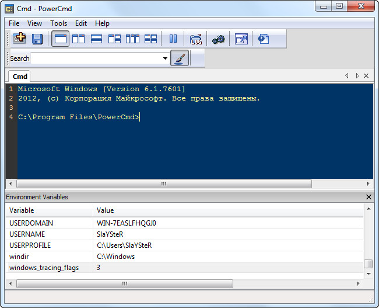This screenshot has width=379, height=308.
Task: Switch to two vertical panes layout
Action: point(78,39)
